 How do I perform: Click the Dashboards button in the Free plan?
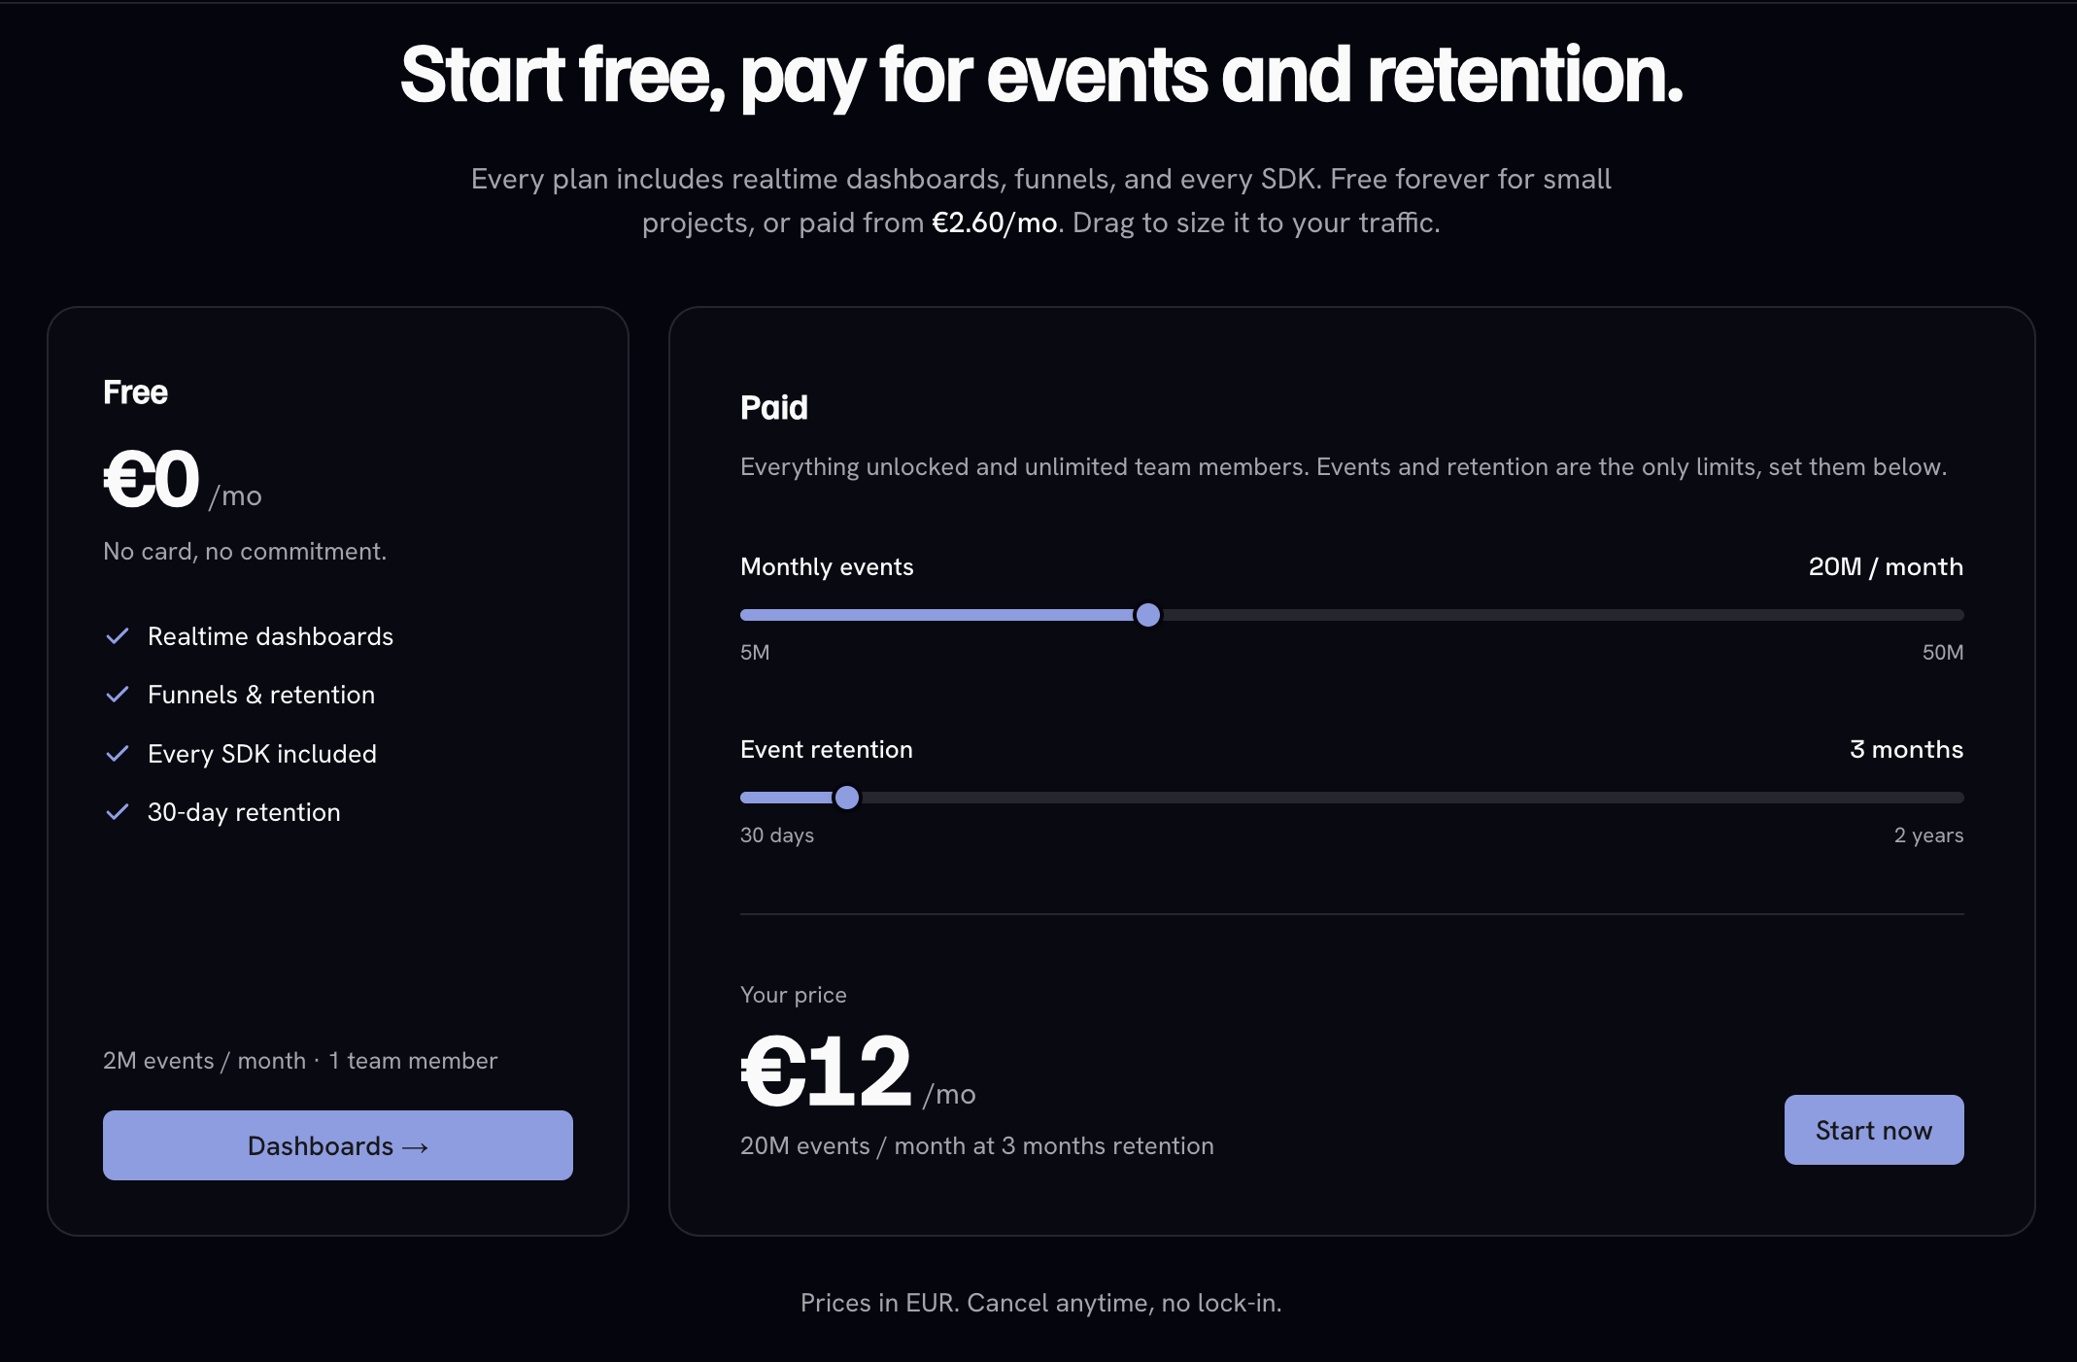pos(338,1145)
